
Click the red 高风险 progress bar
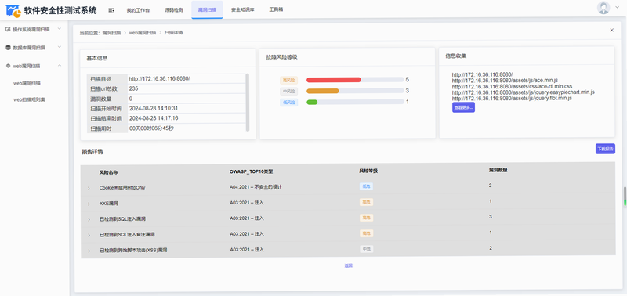334,80
